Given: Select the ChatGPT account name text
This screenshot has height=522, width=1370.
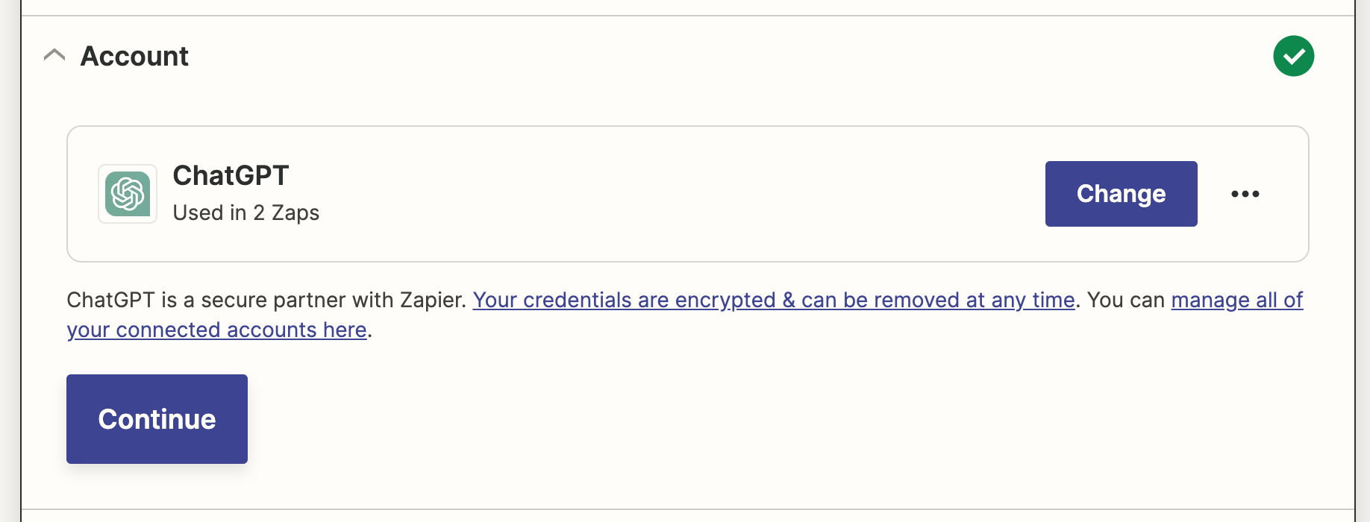Looking at the screenshot, I should pyautogui.click(x=231, y=176).
